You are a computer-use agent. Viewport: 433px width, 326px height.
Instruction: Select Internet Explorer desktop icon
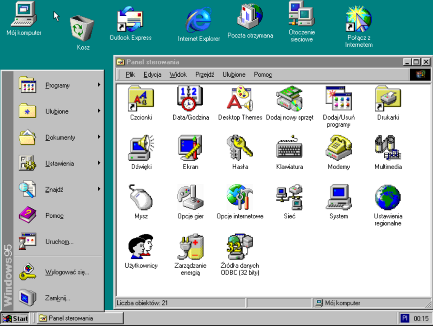pyautogui.click(x=198, y=20)
